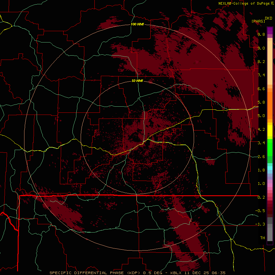The height and width of the screenshot is (275, 275).
Task: Click the 5.8 scale value
Action: click(261, 102)
